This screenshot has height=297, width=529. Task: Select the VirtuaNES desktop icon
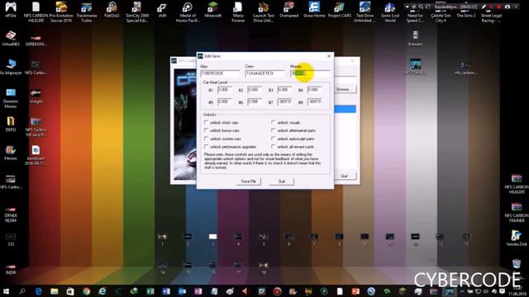pyautogui.click(x=11, y=38)
